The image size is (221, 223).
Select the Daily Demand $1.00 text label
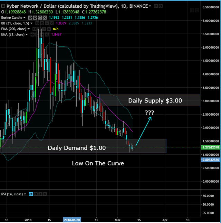77,148
